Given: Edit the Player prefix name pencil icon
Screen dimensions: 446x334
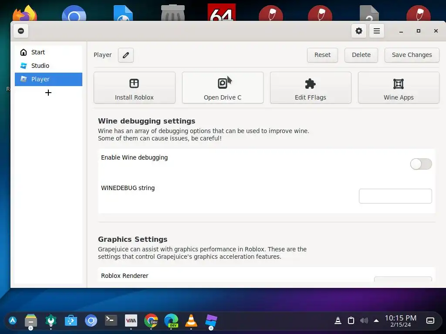Looking at the screenshot, I should coord(126,55).
